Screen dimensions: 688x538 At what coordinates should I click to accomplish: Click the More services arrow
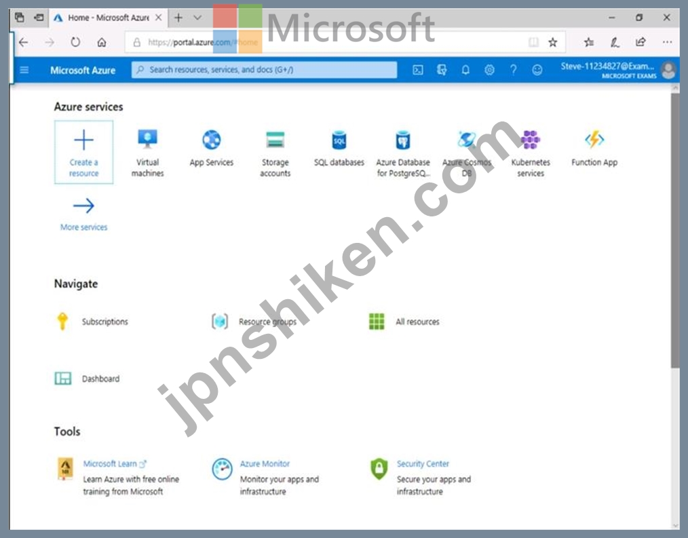[x=84, y=206]
